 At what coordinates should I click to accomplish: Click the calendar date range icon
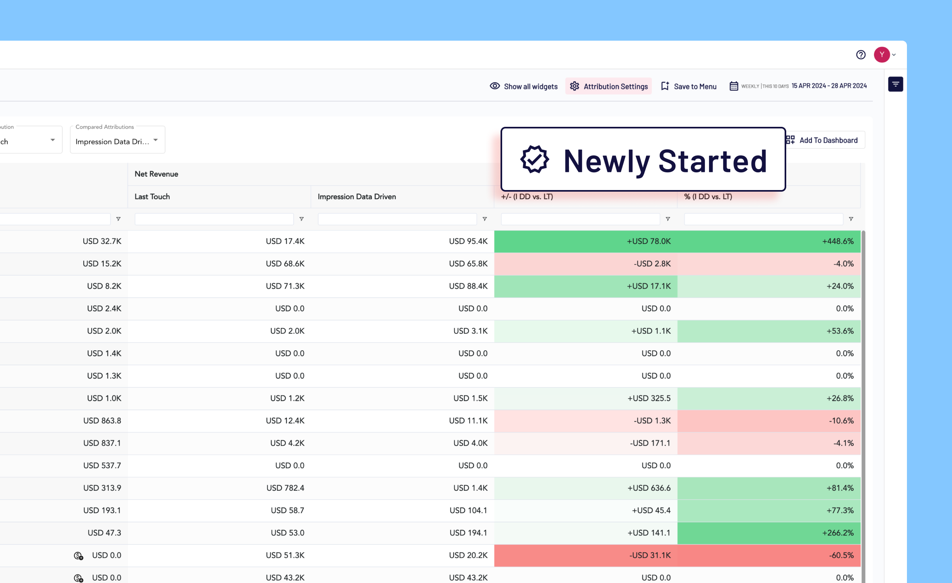pos(734,86)
